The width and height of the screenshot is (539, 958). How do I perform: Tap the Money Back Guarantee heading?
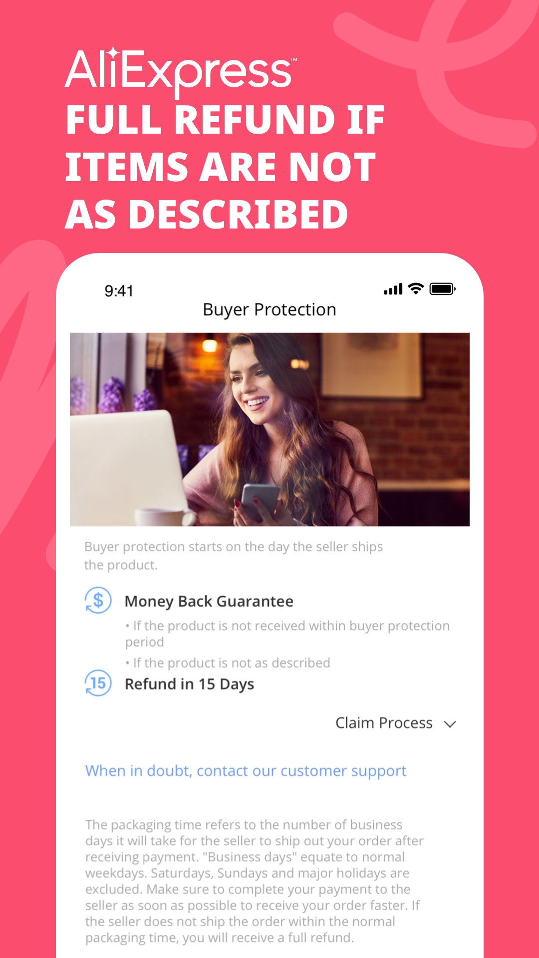(x=209, y=601)
